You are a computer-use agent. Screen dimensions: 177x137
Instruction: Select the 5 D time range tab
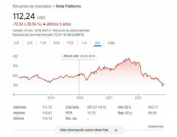[x=30, y=43]
